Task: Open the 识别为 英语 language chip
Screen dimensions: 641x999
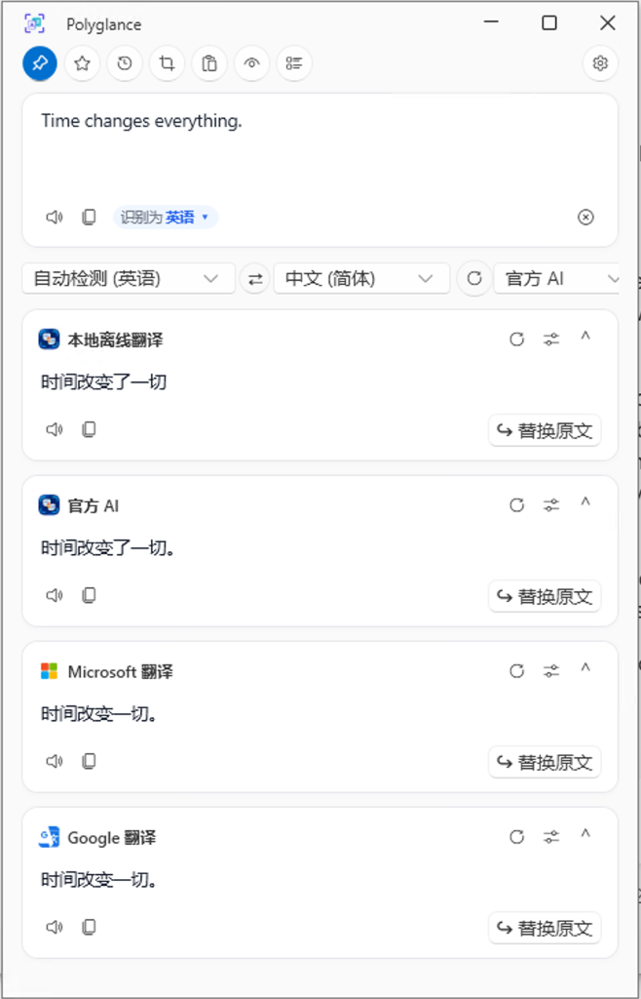Action: [x=166, y=218]
